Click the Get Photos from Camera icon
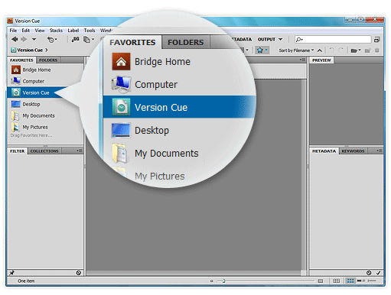Screen dimensions: 391x295 pos(75,39)
